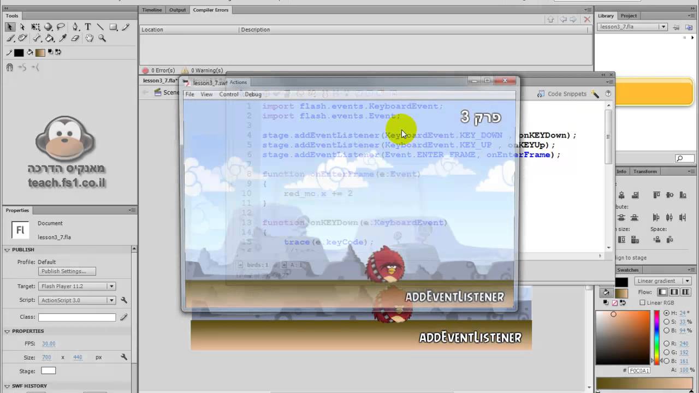Select the Brush tool

pos(10,38)
